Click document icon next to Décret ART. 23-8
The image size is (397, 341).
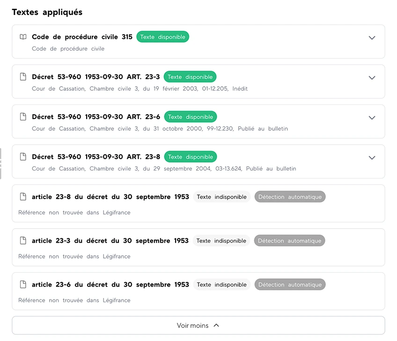(x=23, y=157)
